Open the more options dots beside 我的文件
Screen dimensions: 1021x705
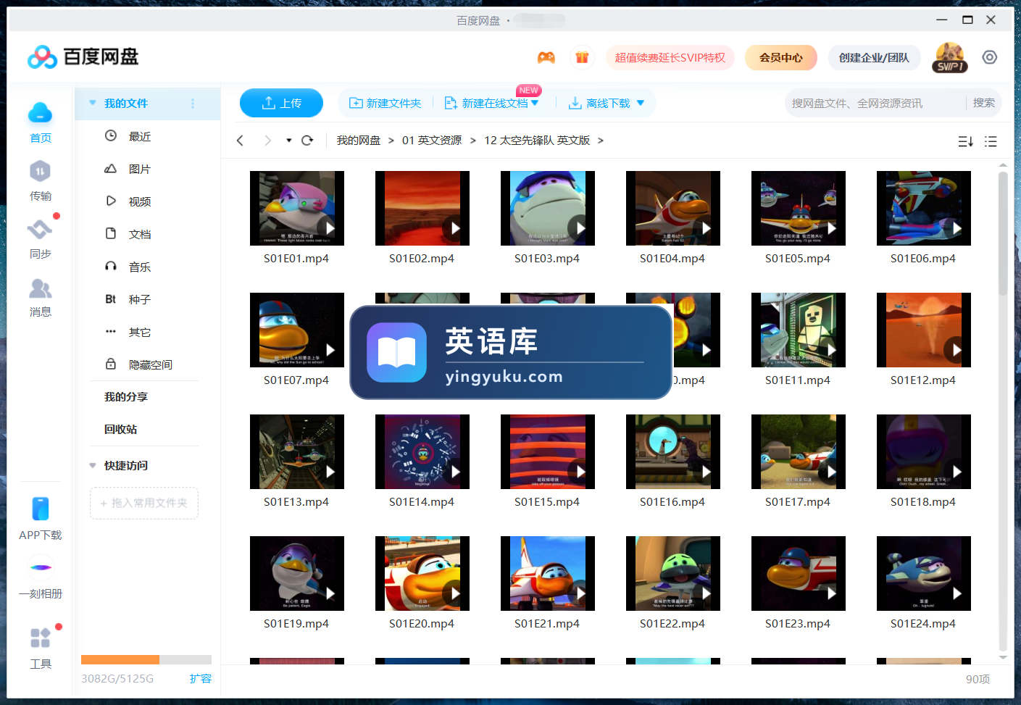click(193, 104)
